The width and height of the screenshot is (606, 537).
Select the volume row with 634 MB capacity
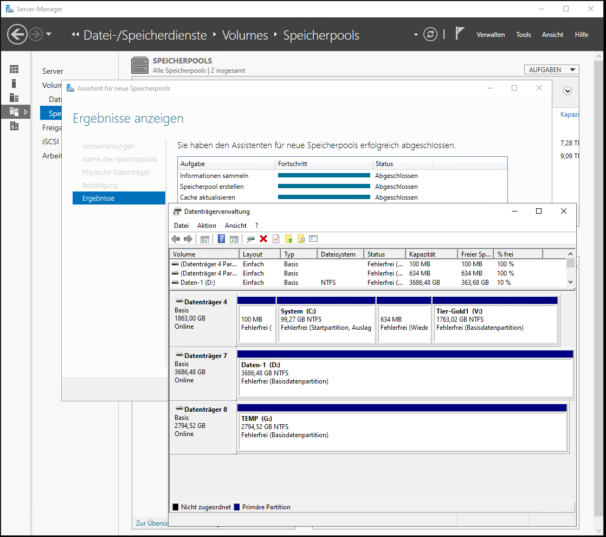pyautogui.click(x=368, y=273)
